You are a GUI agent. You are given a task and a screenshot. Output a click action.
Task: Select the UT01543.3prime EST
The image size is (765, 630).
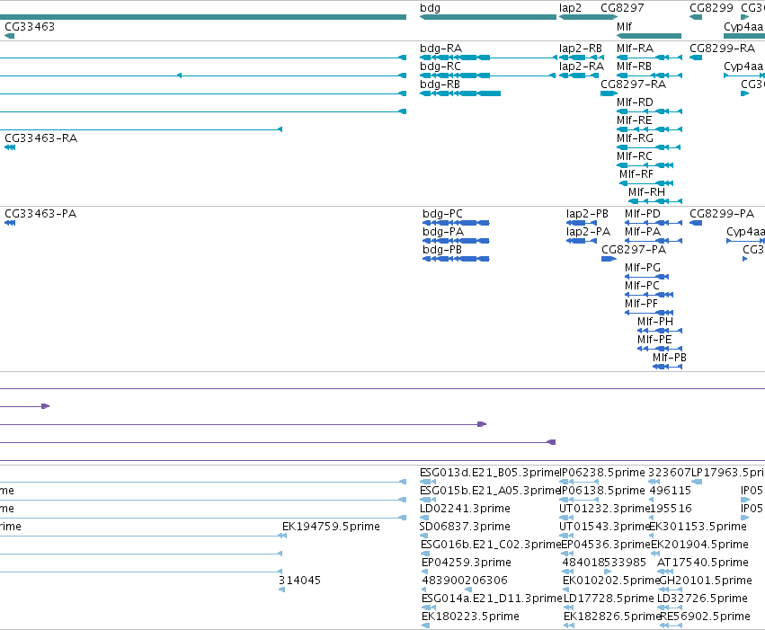[605, 528]
